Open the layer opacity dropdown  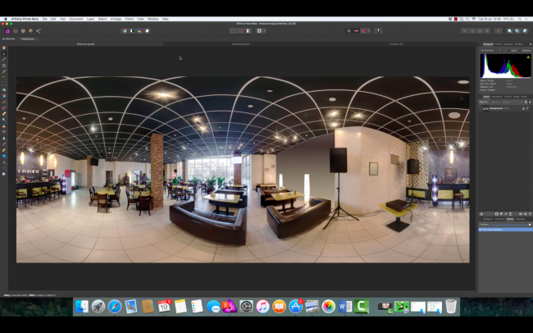click(x=495, y=102)
